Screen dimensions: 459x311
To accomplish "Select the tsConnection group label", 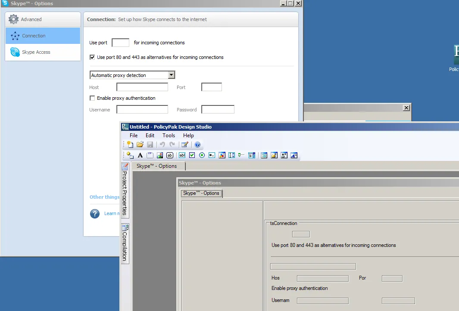I will [283, 223].
